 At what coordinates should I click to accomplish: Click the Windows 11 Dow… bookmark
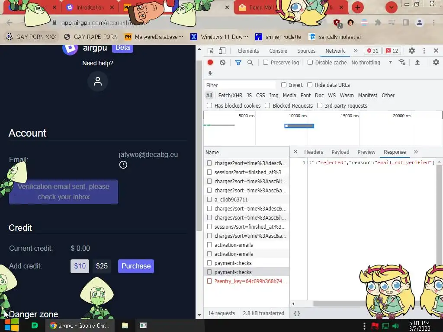coord(219,37)
